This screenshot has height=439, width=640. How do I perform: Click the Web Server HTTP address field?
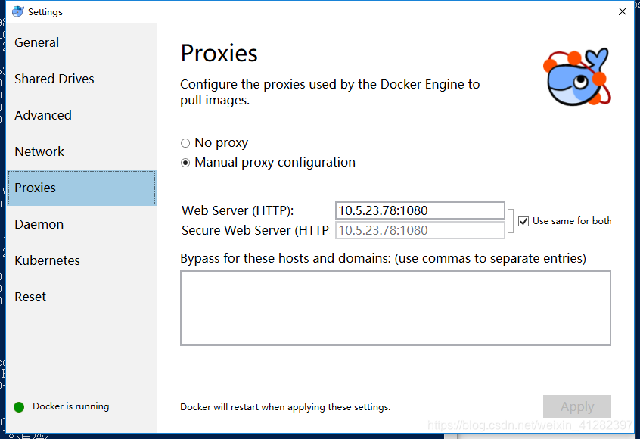420,210
